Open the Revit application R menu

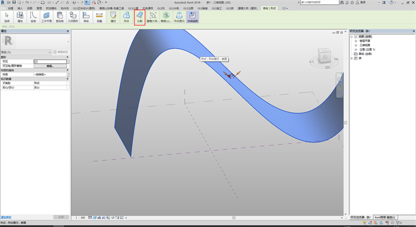[x=3, y=2]
